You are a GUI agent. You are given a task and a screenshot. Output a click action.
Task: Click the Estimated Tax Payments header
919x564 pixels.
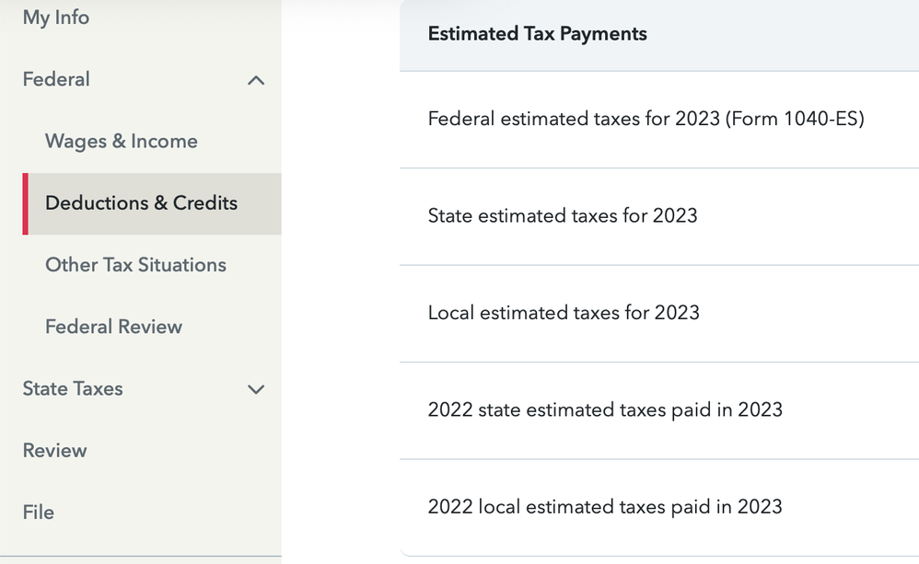(537, 34)
